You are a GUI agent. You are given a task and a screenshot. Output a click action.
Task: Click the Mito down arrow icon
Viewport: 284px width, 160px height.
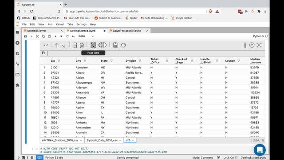click(64, 45)
